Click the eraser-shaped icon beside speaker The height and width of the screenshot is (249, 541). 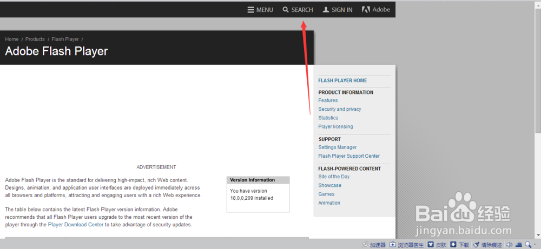pyautogui.click(x=519, y=245)
